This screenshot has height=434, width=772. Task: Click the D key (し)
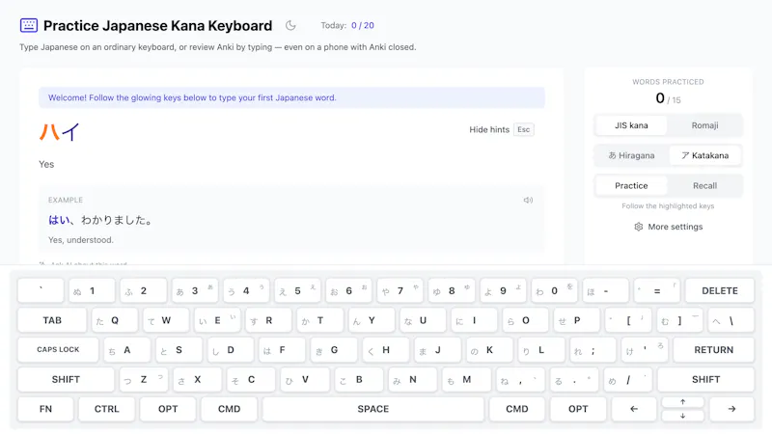click(231, 350)
